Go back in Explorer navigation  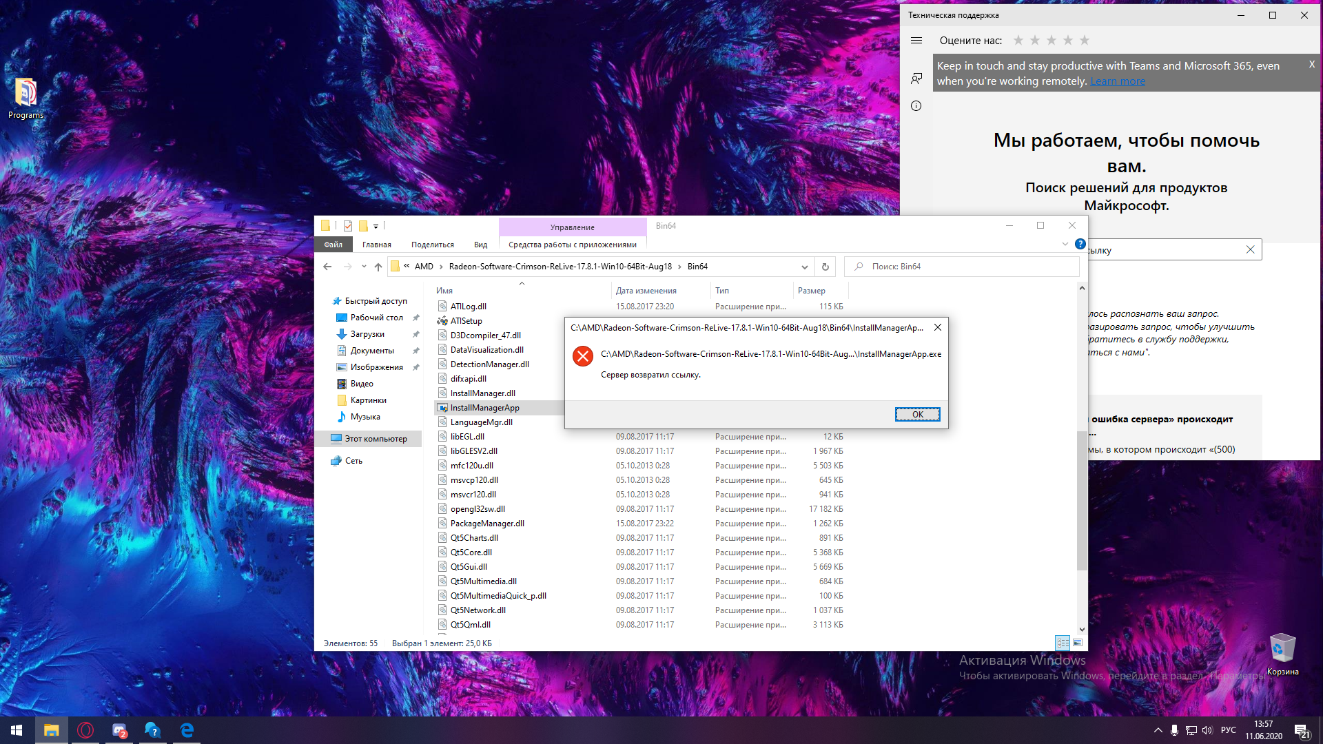[x=327, y=267]
